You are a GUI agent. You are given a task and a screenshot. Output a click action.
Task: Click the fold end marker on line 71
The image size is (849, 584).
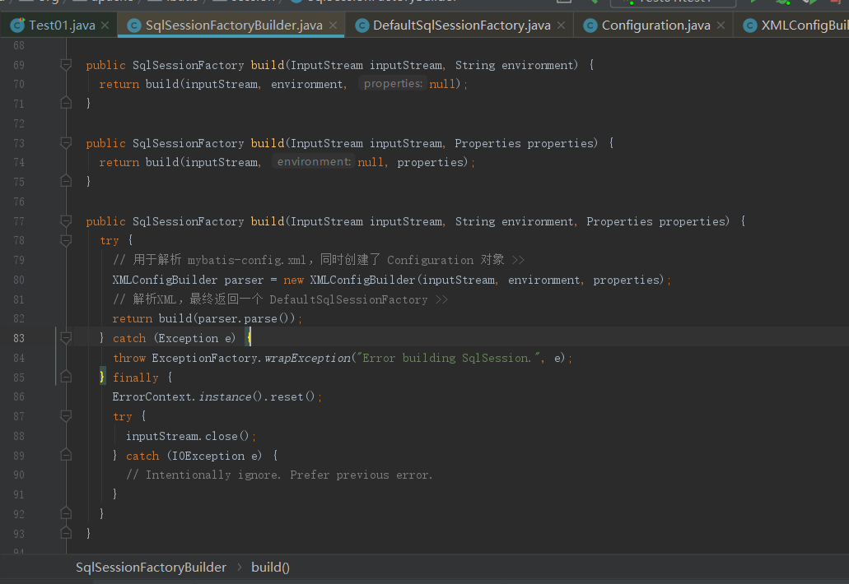click(66, 103)
